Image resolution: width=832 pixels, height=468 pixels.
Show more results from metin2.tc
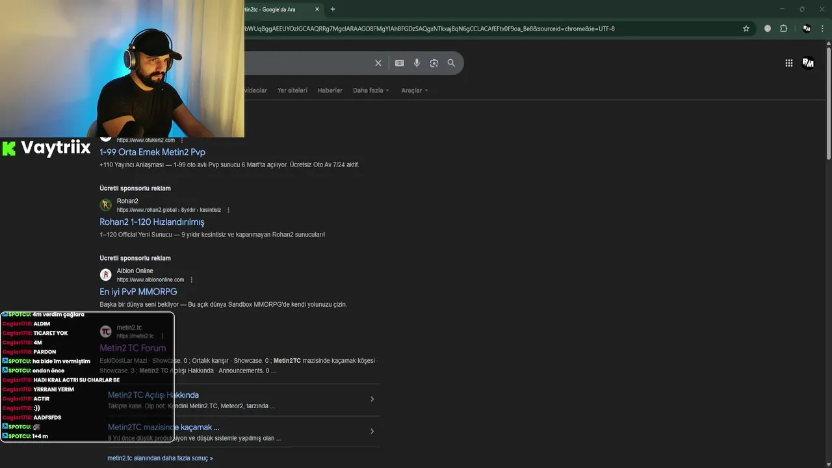[160, 458]
